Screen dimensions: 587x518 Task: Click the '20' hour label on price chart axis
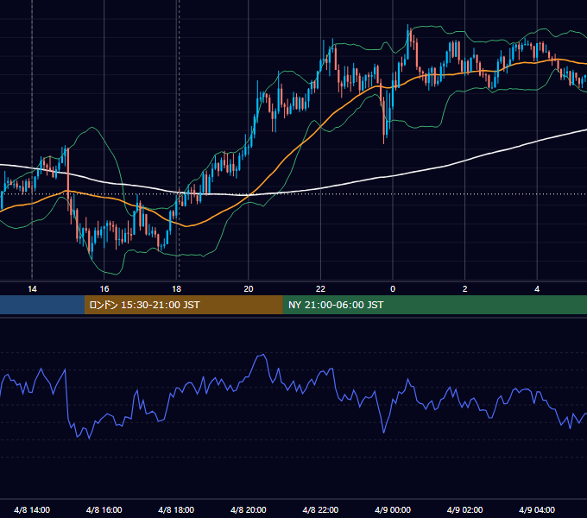(249, 289)
